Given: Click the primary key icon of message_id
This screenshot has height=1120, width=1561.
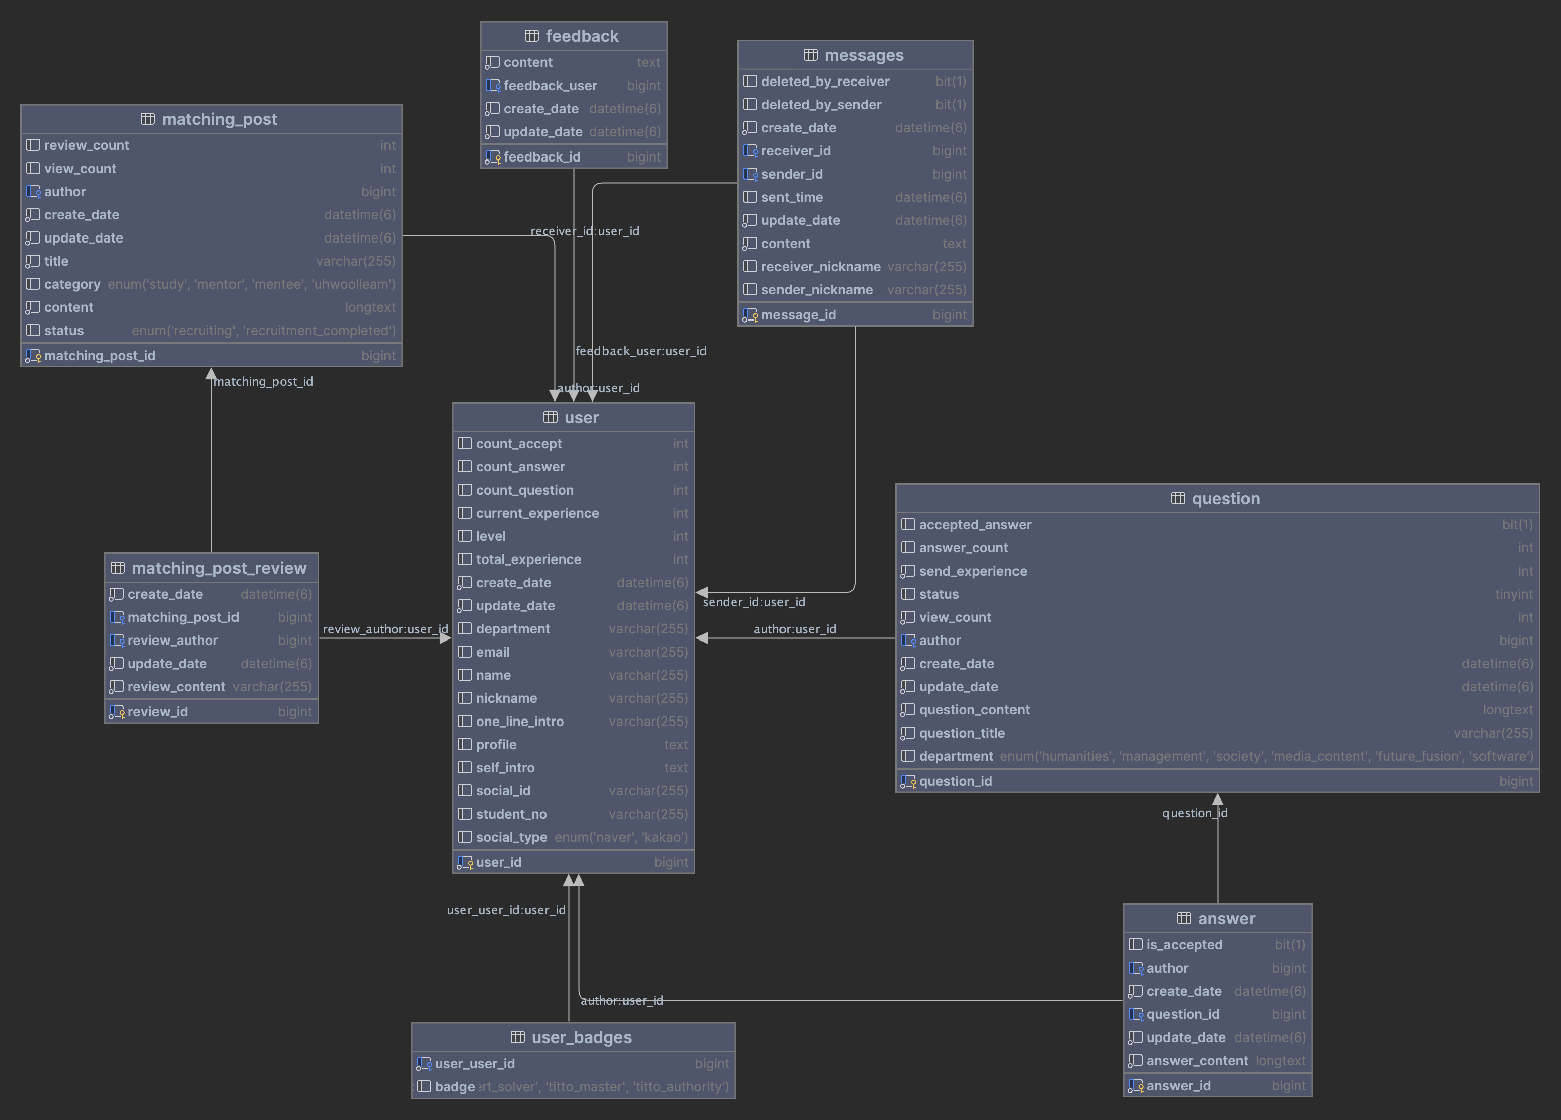Looking at the screenshot, I should click(750, 315).
